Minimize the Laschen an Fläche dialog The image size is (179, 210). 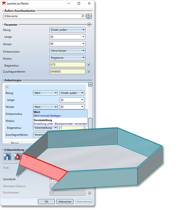coord(69,4)
